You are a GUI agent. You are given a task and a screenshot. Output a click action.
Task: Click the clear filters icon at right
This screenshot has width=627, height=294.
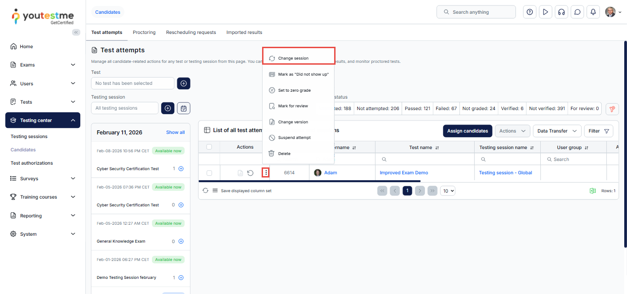[x=612, y=109]
